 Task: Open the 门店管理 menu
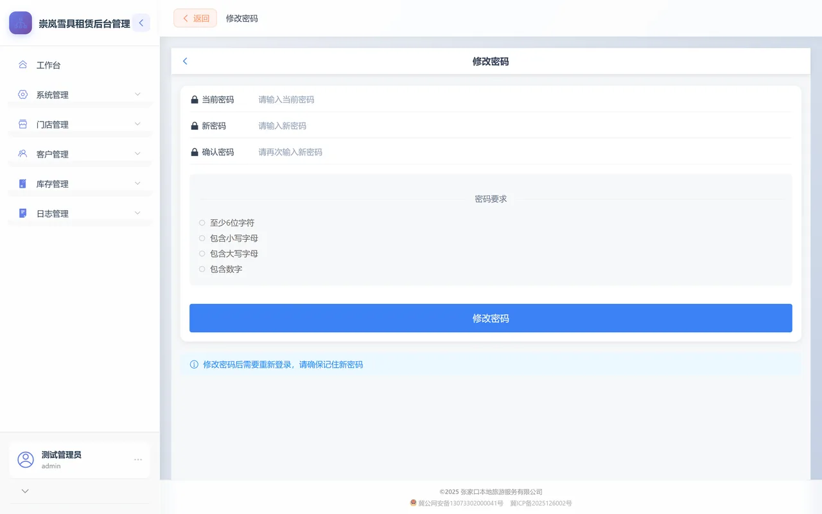tap(80, 124)
